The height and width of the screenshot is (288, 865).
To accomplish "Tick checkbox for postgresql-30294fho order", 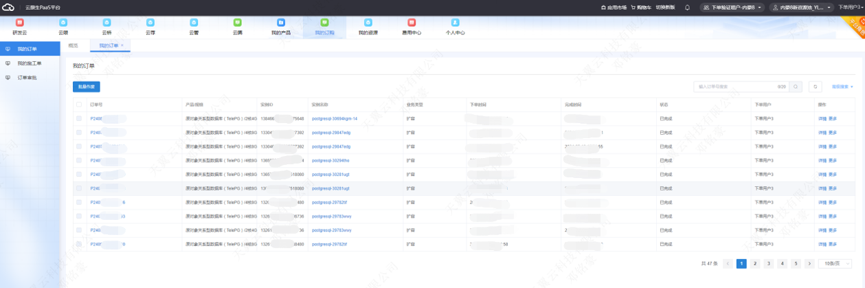I will pyautogui.click(x=79, y=160).
